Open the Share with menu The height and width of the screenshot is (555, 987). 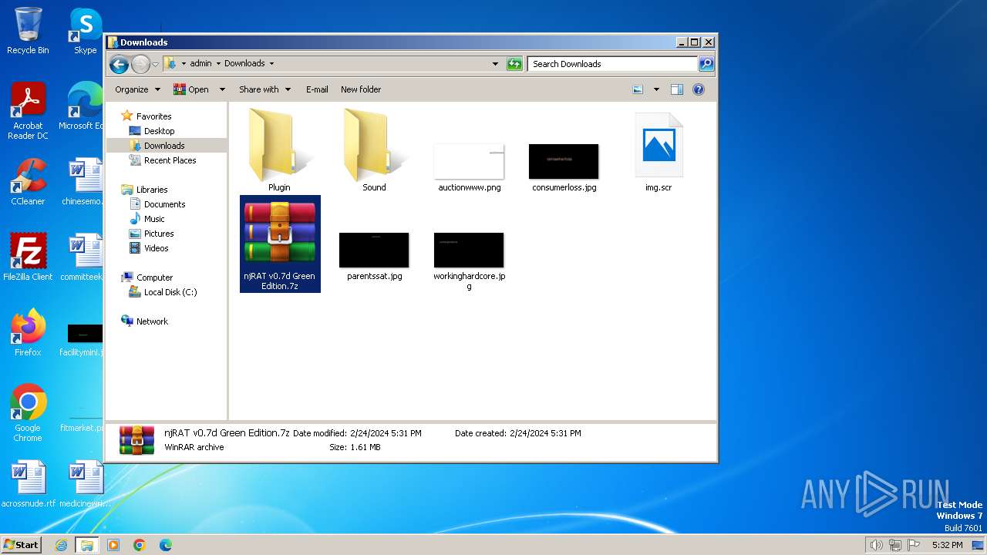click(264, 89)
